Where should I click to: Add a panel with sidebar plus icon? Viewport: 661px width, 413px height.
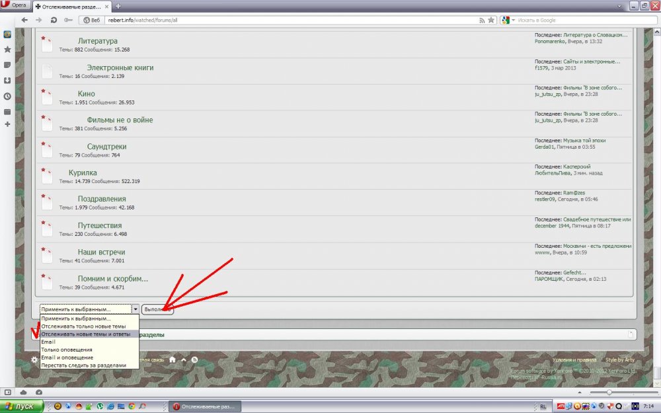[x=7, y=124]
